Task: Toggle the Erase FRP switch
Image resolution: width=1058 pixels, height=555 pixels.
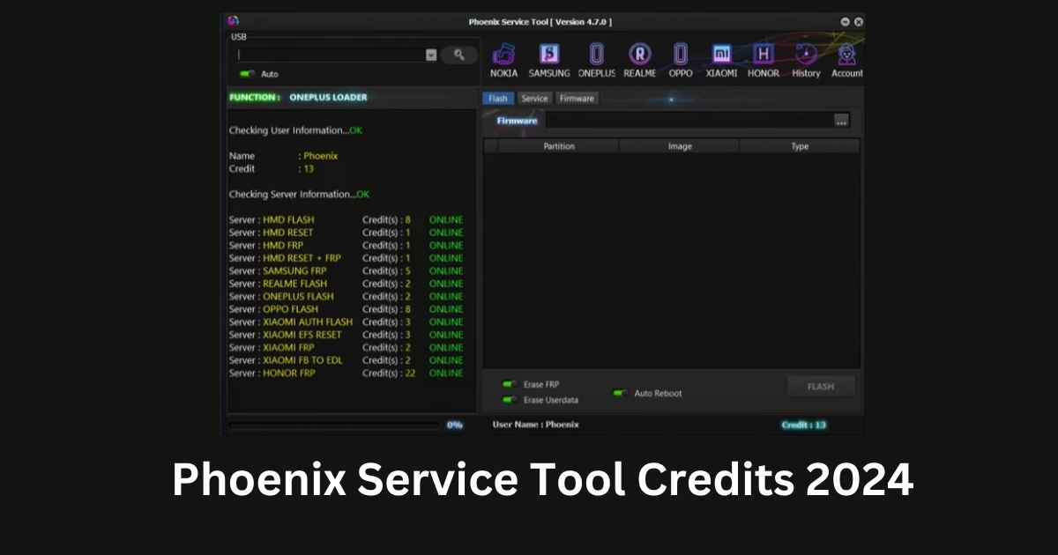Action: 509,384
